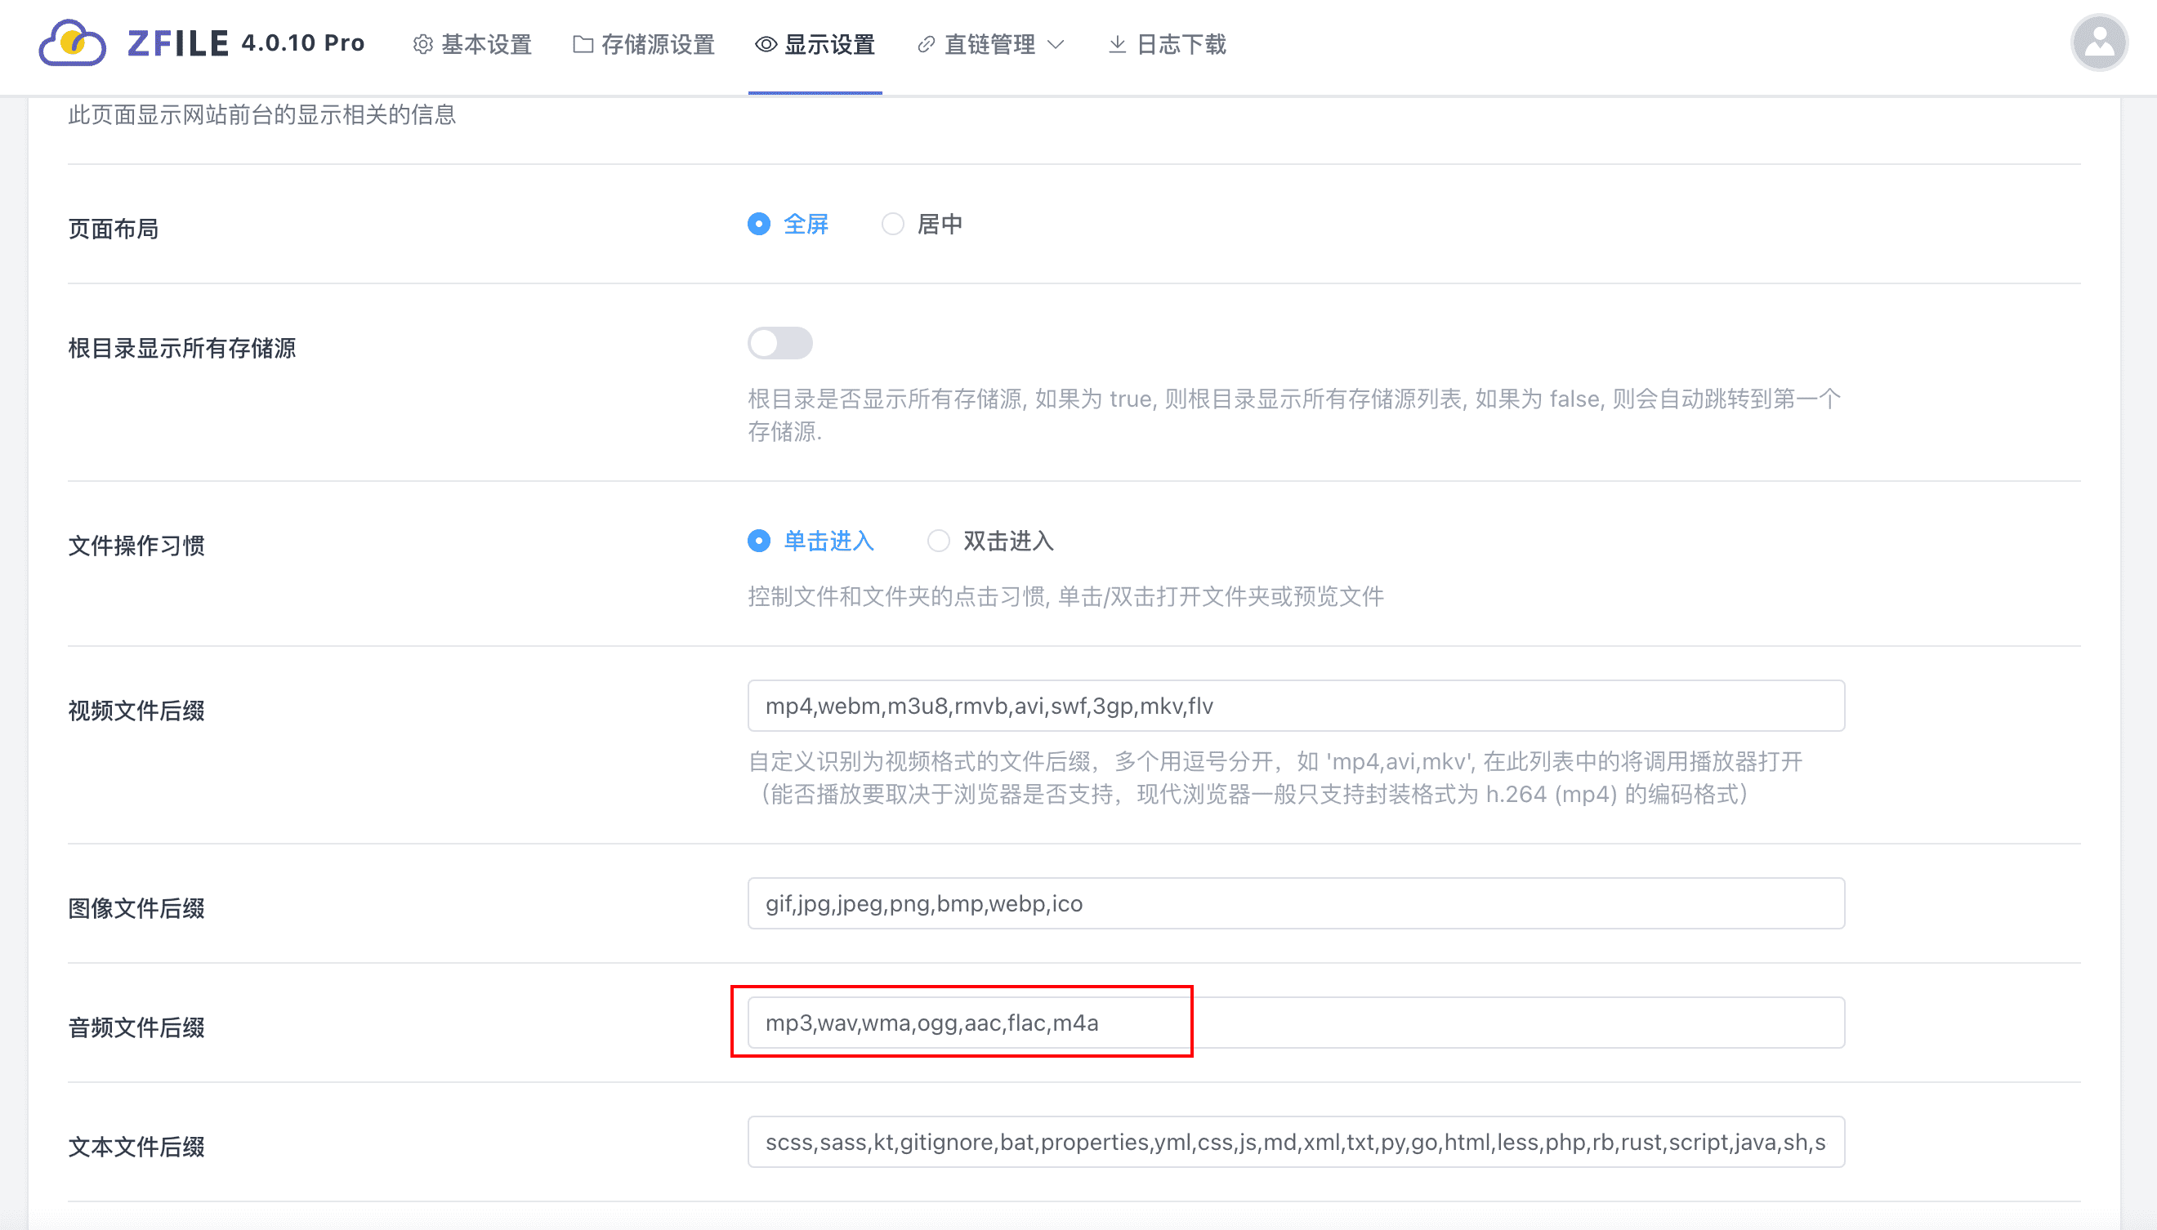
Task: Focus the 图像文件后缀 input field
Action: 1295,903
